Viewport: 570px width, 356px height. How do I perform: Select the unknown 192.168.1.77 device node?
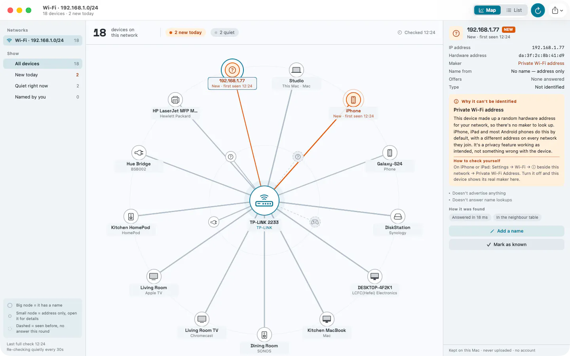pyautogui.click(x=232, y=70)
